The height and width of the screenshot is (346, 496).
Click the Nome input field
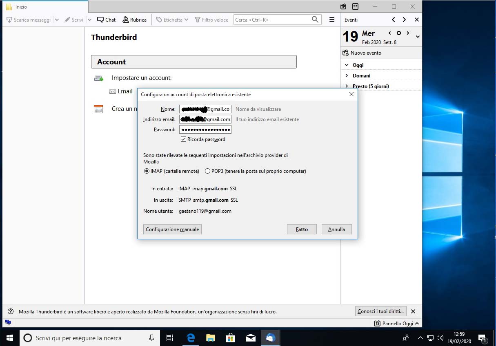205,109
